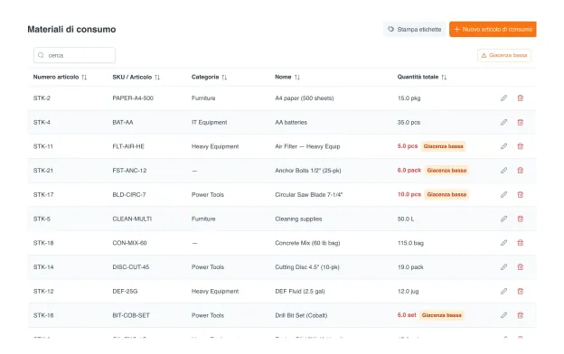
Task: Click Giacenza bassa badge on Drill Bit Set row
Action: (441, 315)
